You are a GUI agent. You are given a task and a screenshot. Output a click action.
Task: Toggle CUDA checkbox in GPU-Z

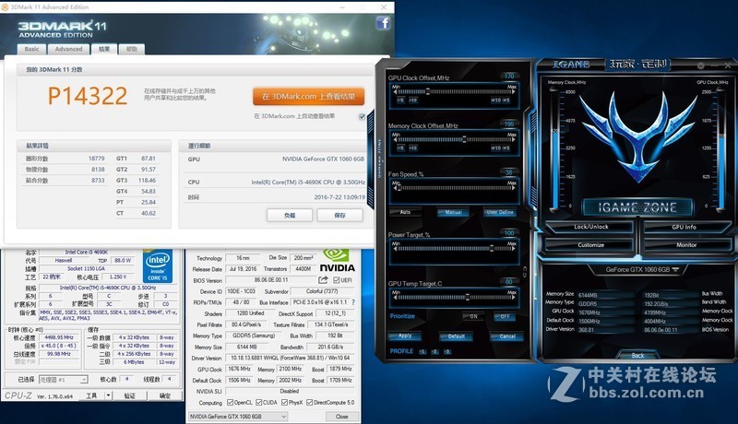pos(258,403)
